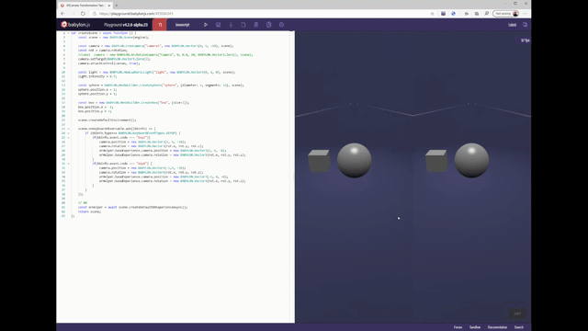Select the Javascript language toggle

point(182,25)
